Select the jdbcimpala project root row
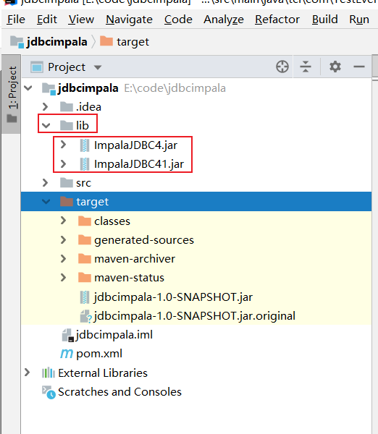Image resolution: width=378 pixels, height=434 pixels. (x=196, y=88)
